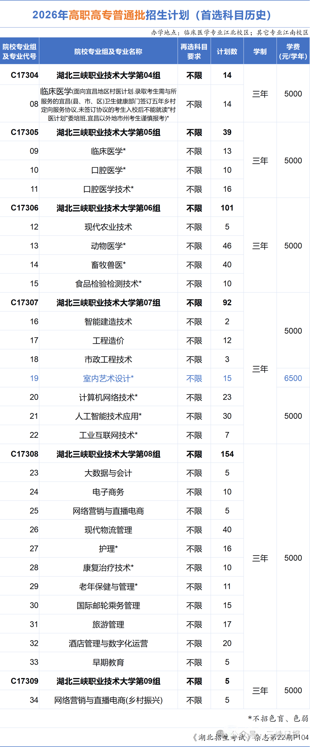Click the 临床医学 村医计划 description cell

108,104
